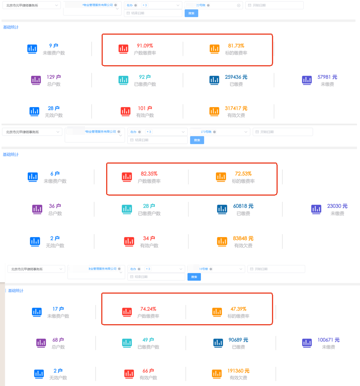
Task: Click the 基础统计 heading above the 82.35% panel
Action: 11,155
